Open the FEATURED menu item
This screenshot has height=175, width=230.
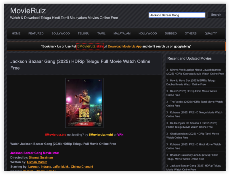point(36,34)
